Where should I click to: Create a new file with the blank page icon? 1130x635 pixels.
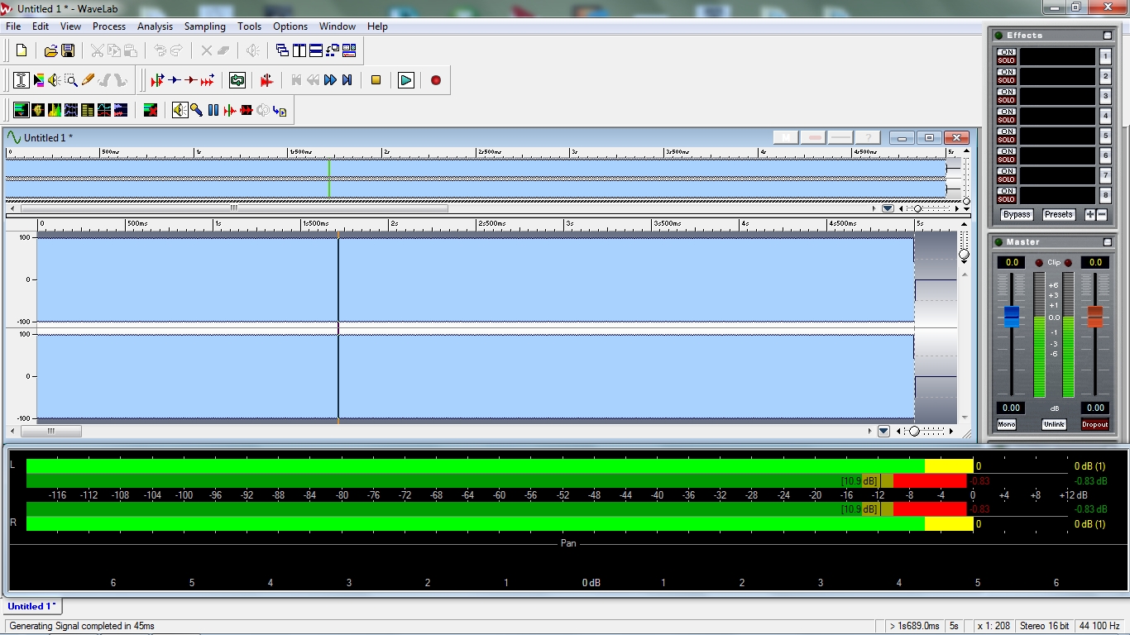click(22, 50)
